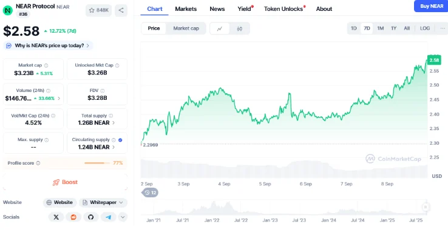The width and height of the screenshot is (448, 230).
Task: Click the $3.23B market cap value
Action: point(24,73)
